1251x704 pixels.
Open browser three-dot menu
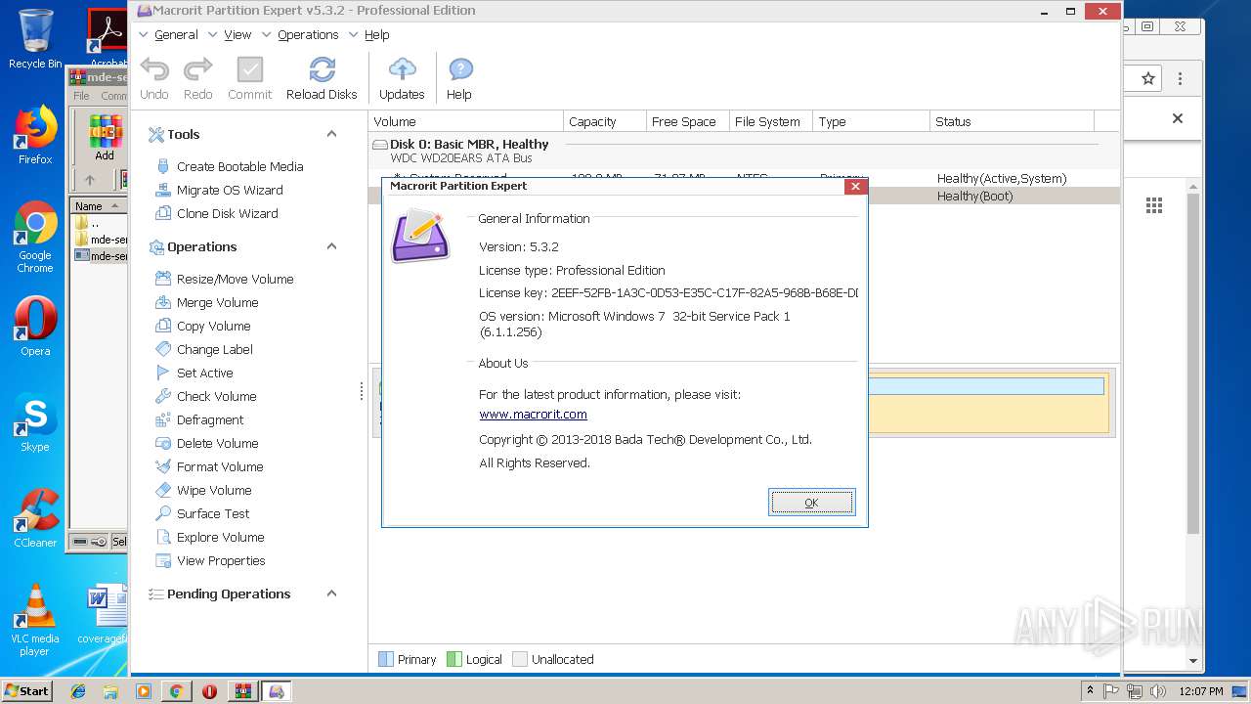pos(1181,78)
